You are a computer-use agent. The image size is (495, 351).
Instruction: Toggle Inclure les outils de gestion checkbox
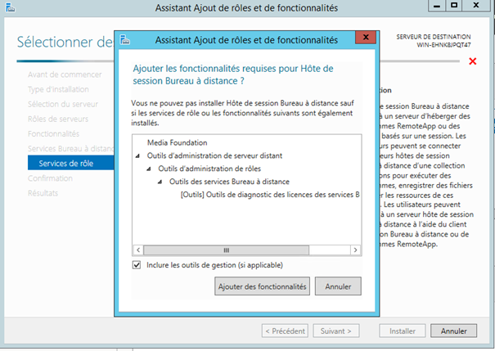point(137,266)
